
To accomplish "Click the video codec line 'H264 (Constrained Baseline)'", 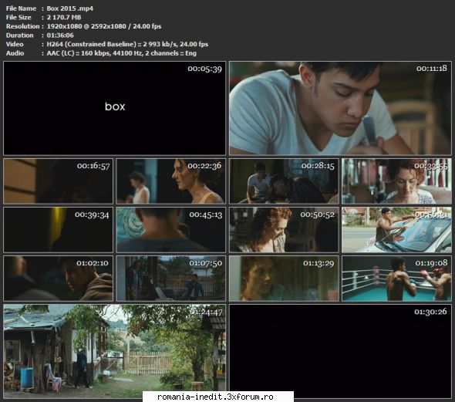I will (92, 45).
